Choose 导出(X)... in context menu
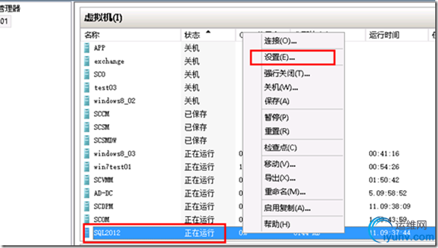The width and height of the screenshot is (438, 248). pyautogui.click(x=280, y=178)
